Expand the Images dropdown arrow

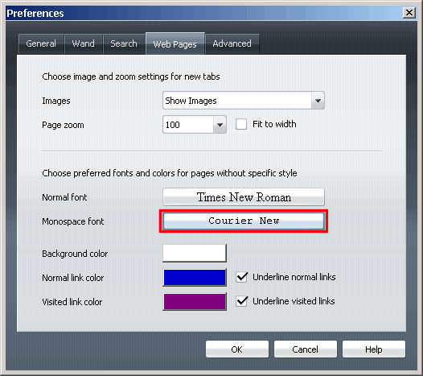(x=318, y=101)
